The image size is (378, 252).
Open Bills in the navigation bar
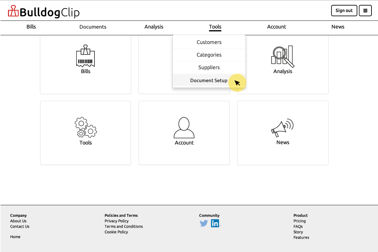[31, 27]
